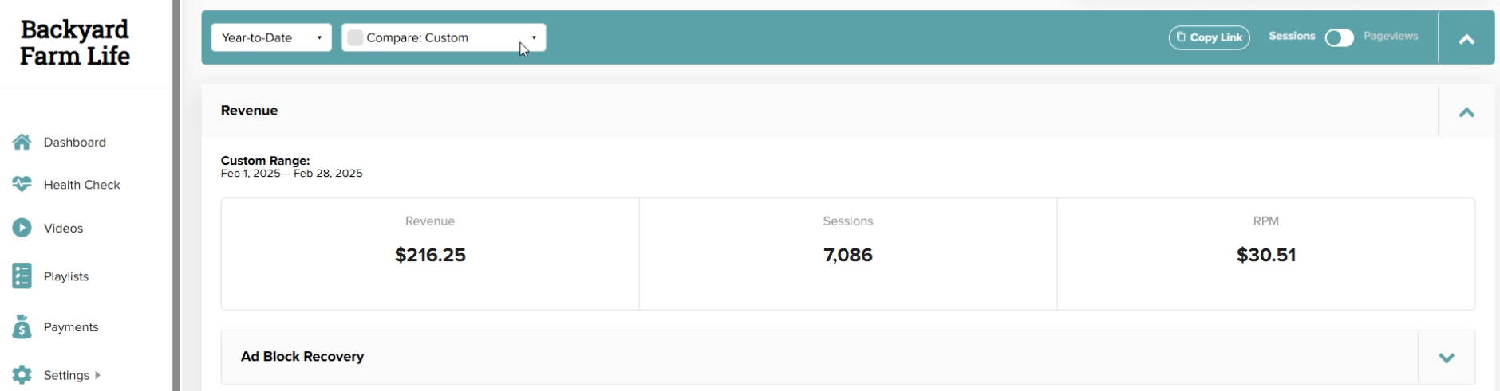
Task: Open the Health Check menu item
Action: coord(81,184)
